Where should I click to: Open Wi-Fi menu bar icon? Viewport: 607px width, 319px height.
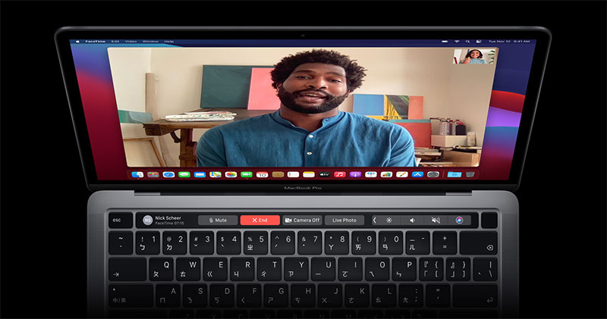click(x=457, y=42)
